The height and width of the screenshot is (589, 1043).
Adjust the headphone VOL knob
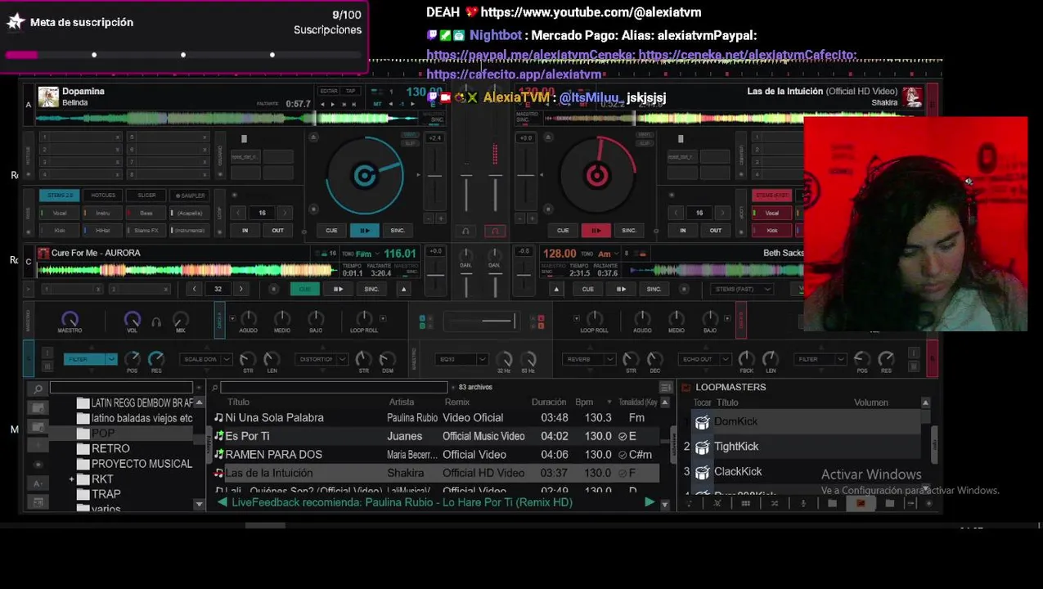pos(132,319)
